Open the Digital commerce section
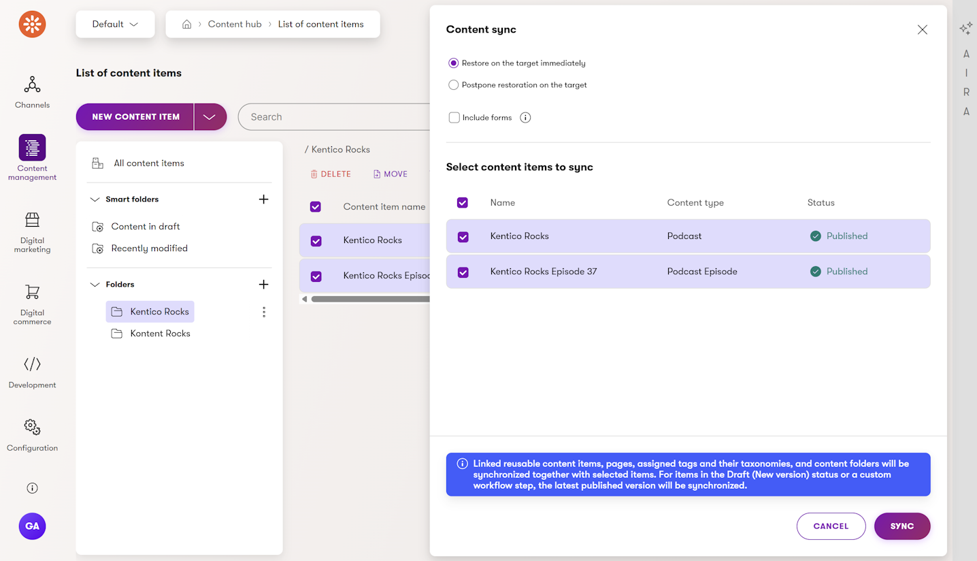Screen dimensions: 977x561 click(32, 305)
